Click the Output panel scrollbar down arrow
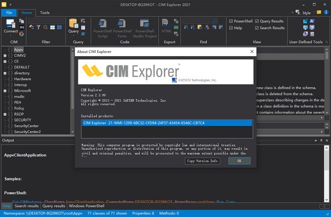The image size is (331, 217). click(x=327, y=200)
